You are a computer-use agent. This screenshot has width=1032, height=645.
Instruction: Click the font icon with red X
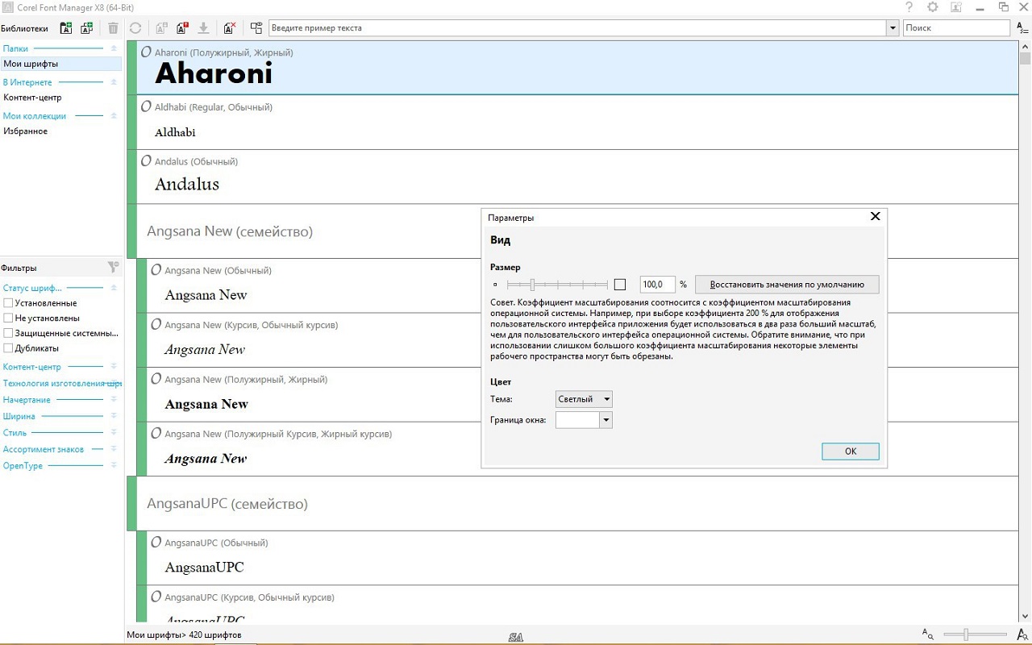[230, 28]
